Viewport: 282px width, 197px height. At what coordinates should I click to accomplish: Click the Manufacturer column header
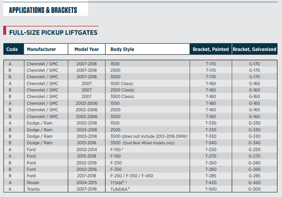coord(46,49)
